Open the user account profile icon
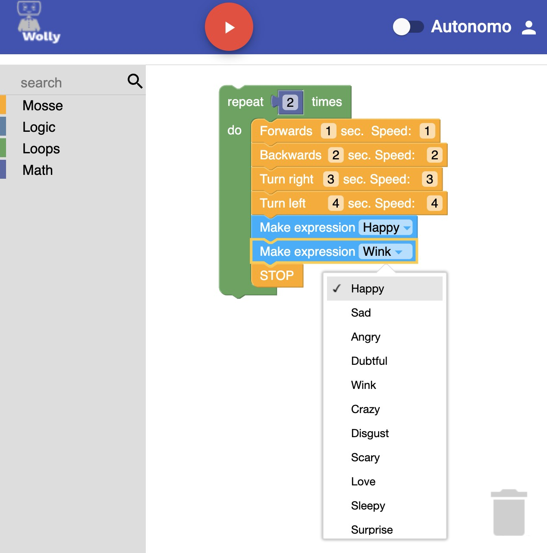The height and width of the screenshot is (553, 547). (528, 28)
